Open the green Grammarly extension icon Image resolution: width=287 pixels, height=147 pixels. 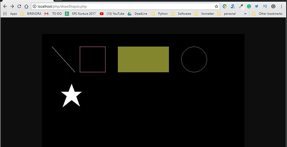pyautogui.click(x=249, y=6)
